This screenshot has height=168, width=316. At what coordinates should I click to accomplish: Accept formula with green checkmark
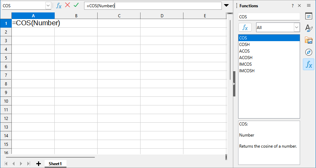[x=76, y=5]
